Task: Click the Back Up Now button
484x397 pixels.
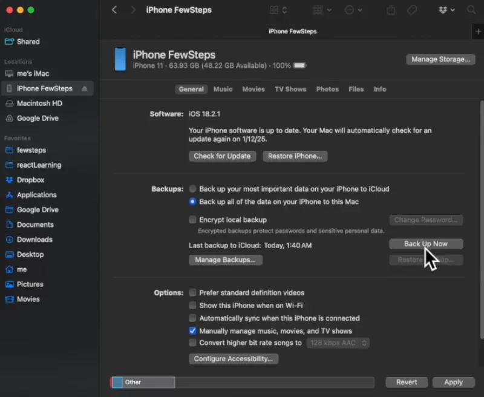Action: point(426,244)
